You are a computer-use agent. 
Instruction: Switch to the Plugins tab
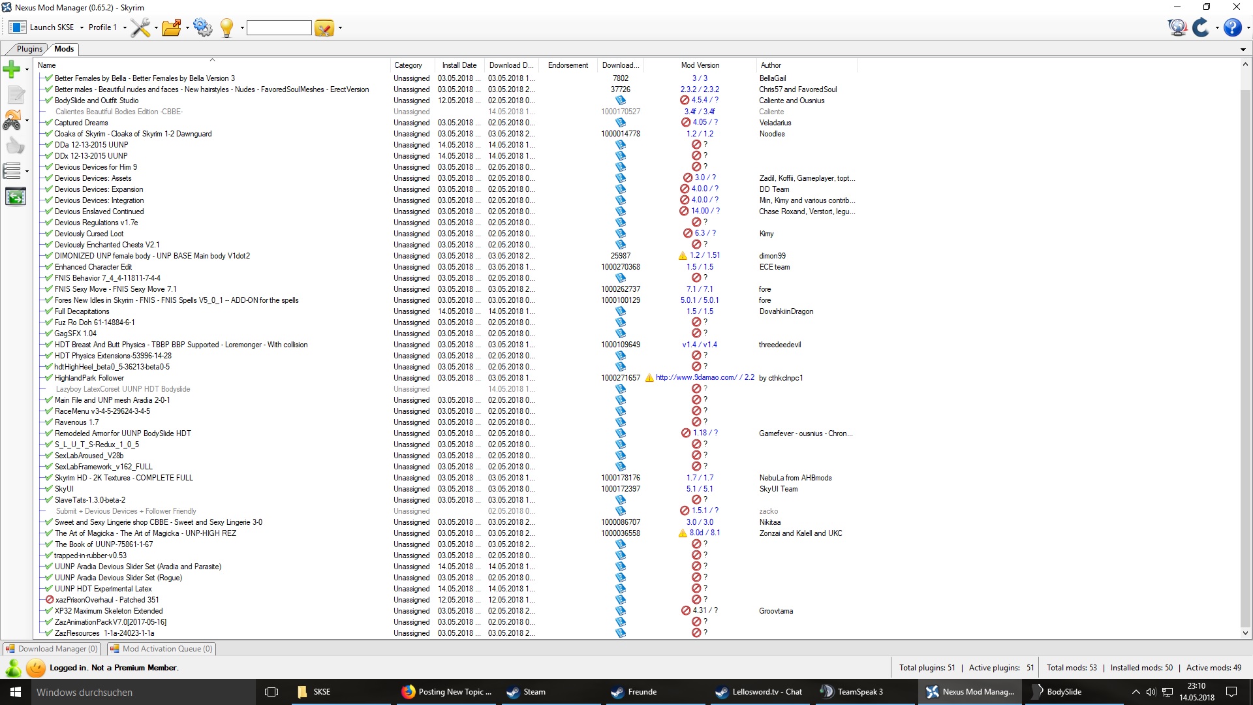[29, 49]
